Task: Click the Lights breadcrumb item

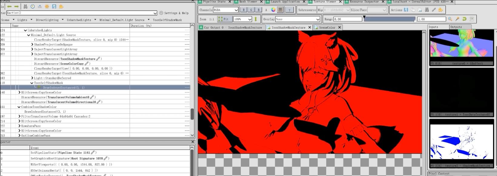Action: tap(22, 20)
